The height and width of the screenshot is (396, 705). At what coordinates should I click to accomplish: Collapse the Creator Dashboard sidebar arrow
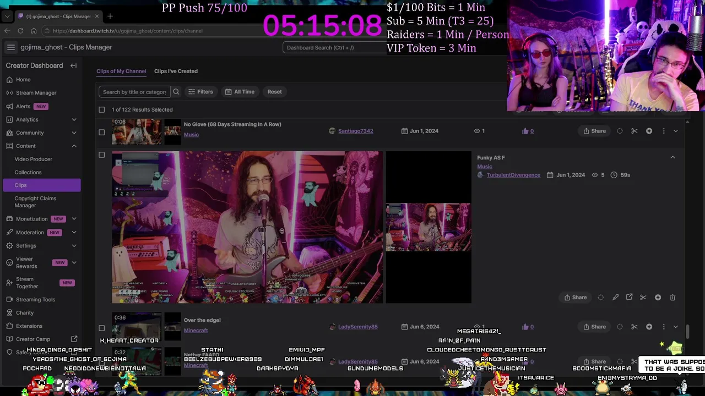[73, 65]
